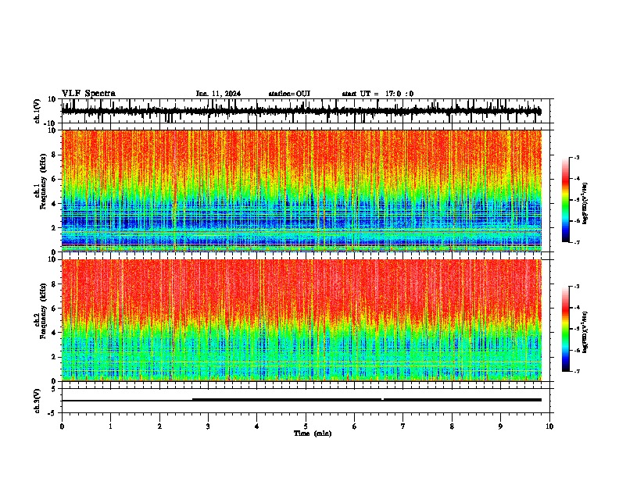
Task: Click the "-3" tick on ch.2 colorbar
Action: coord(577,287)
